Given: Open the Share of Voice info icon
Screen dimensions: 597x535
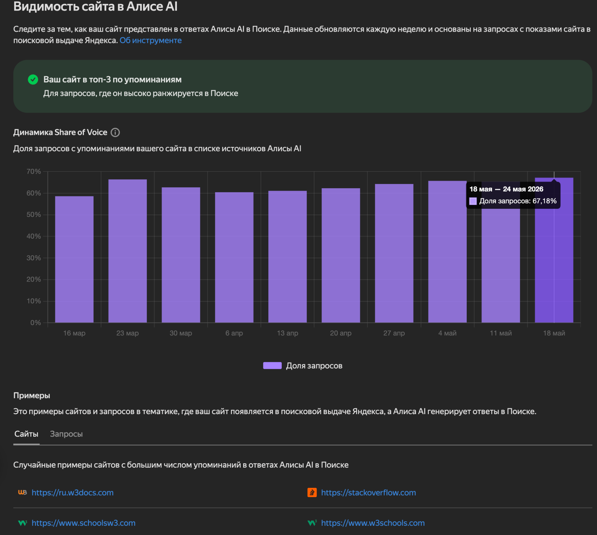Looking at the screenshot, I should pos(115,133).
